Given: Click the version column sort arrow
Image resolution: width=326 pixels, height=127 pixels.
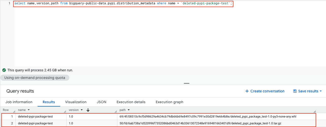Looking at the screenshot, I should [88, 110].
